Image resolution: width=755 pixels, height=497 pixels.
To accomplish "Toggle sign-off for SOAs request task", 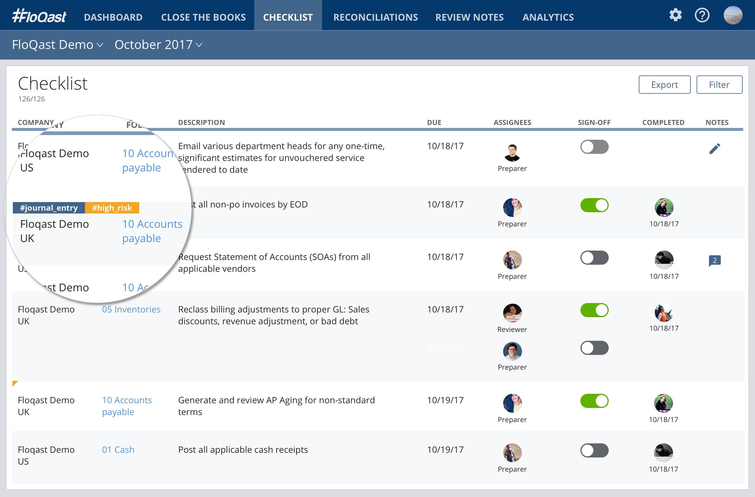I will point(594,258).
